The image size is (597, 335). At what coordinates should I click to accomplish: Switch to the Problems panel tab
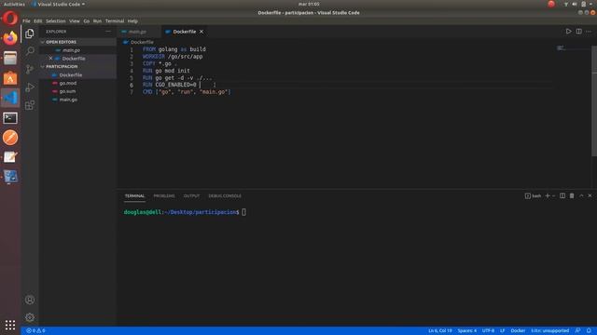coord(164,196)
